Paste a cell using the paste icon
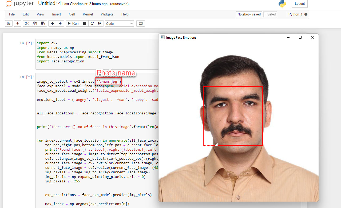Screen dimensions: 341x208 [x=43, y=23]
